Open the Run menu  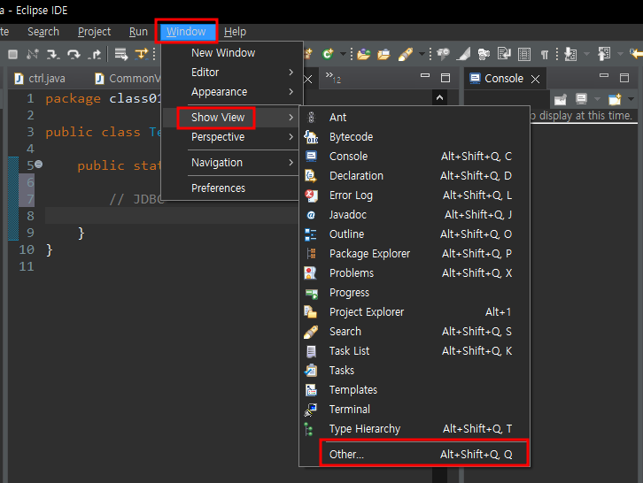point(138,32)
